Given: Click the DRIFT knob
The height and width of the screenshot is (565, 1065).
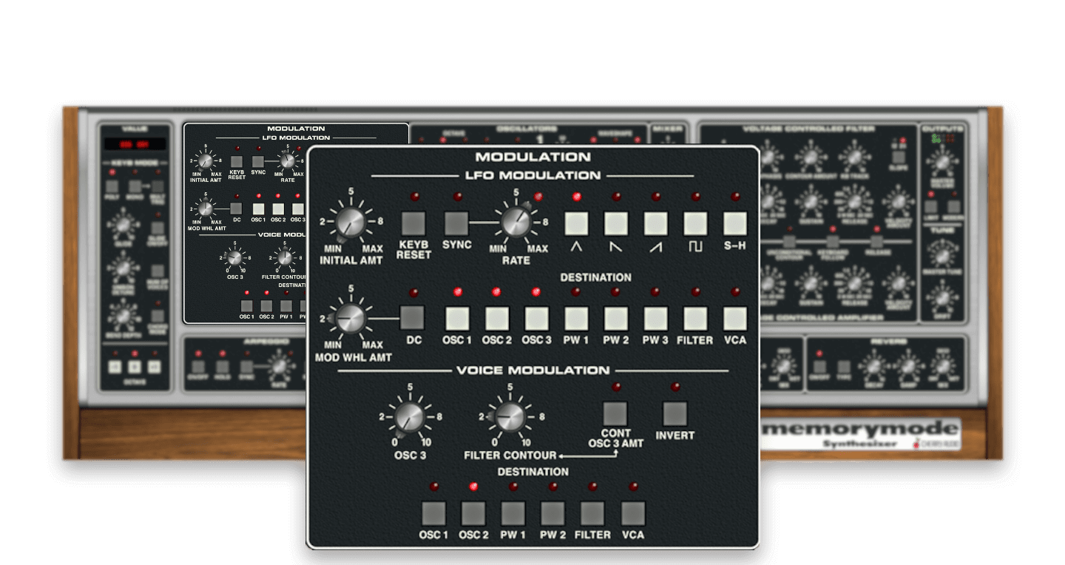Looking at the screenshot, I should (x=942, y=297).
